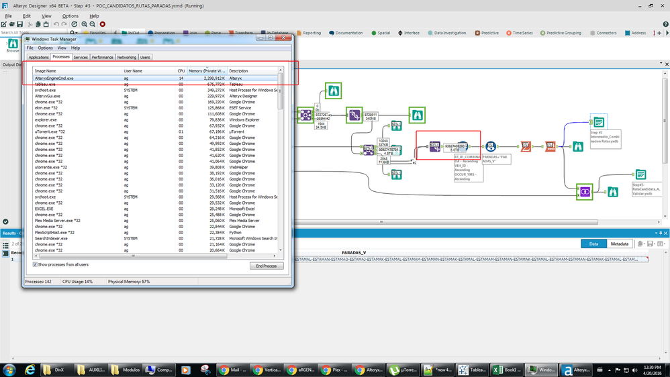Click the Zoom Out magnifier icon
The height and width of the screenshot is (377, 670).
click(93, 24)
